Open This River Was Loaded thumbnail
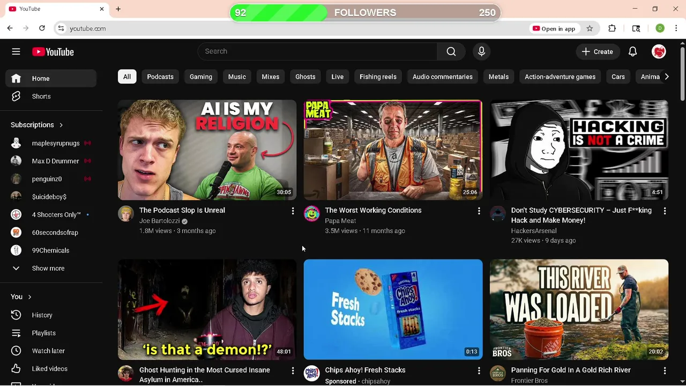Image resolution: width=686 pixels, height=386 pixels. [x=579, y=309]
